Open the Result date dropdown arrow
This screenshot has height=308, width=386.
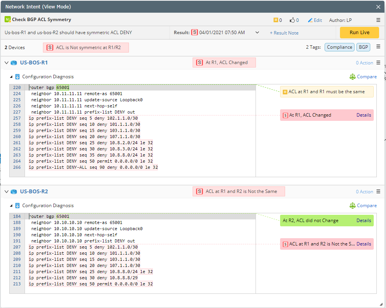point(257,33)
